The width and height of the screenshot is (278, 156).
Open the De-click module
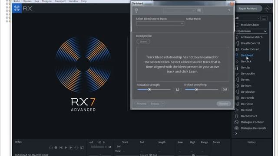(246, 62)
